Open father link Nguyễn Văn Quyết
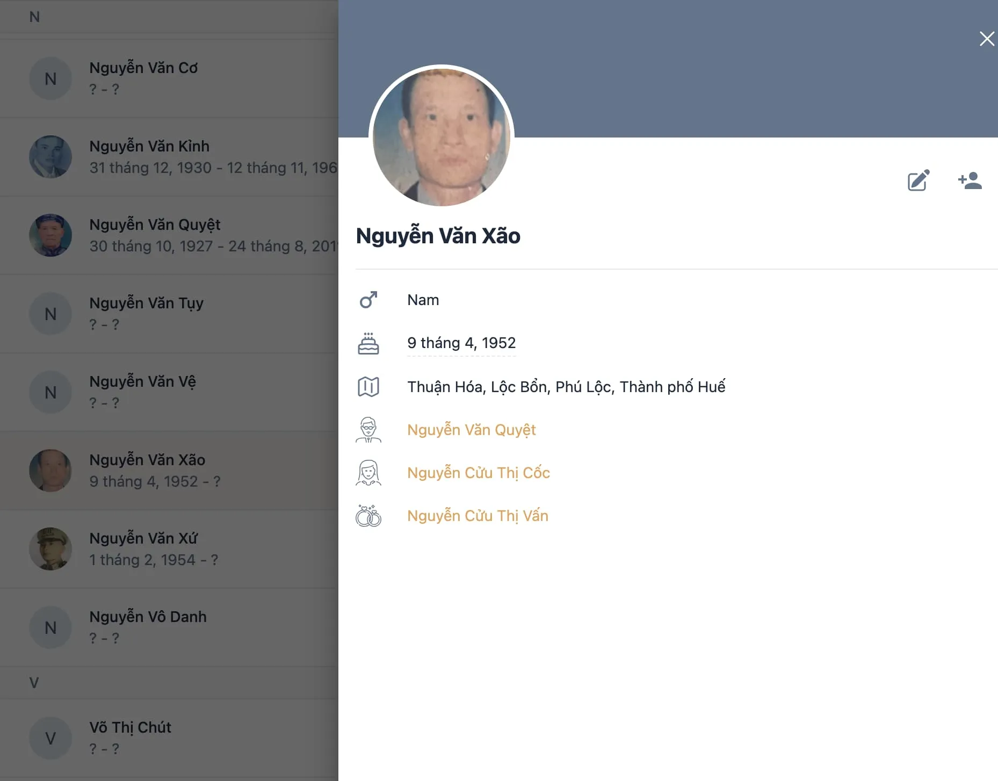This screenshot has height=781, width=998. [x=471, y=430]
